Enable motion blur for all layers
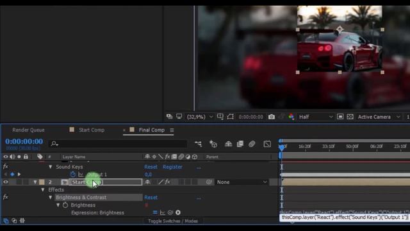The image size is (410, 231). [252, 144]
